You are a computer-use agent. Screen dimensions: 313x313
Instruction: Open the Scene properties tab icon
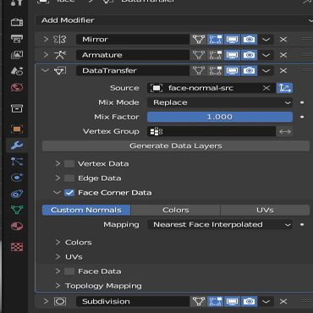coord(17,71)
